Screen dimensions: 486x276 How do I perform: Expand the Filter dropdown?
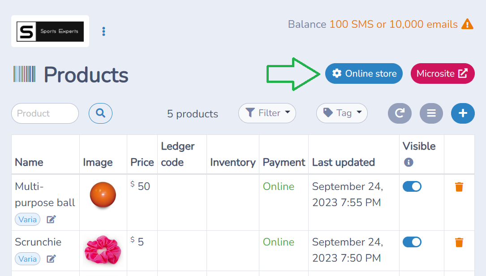pos(267,113)
